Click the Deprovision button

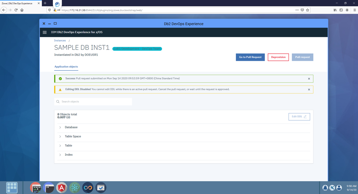(x=278, y=57)
